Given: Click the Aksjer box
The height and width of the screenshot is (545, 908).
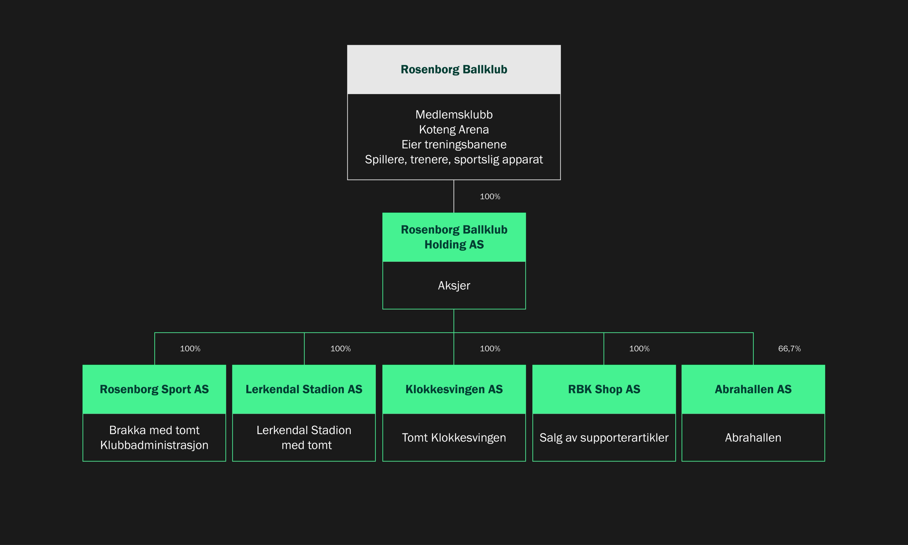Looking at the screenshot, I should pyautogui.click(x=454, y=285).
